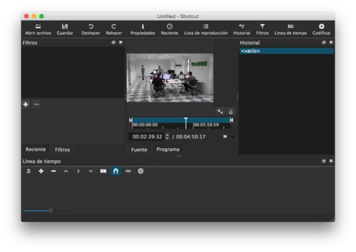Select <vacío> history entry
Viewport: 356px width, 252px height.
(x=287, y=51)
